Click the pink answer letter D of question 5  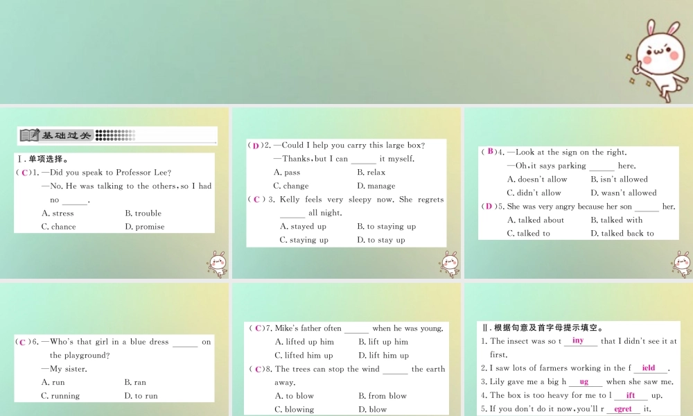(x=489, y=206)
